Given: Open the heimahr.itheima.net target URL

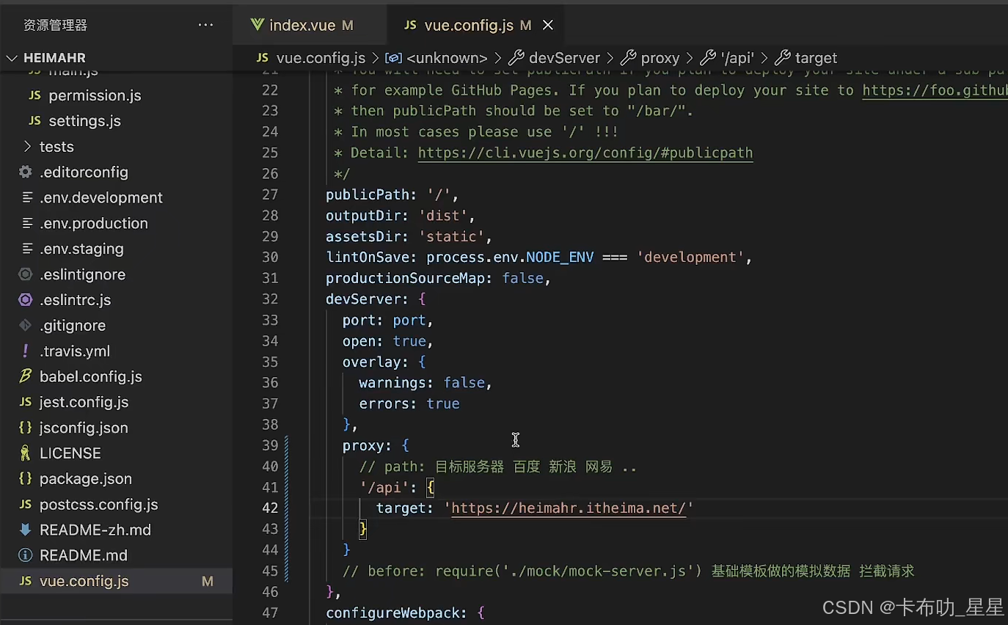Looking at the screenshot, I should tap(569, 508).
